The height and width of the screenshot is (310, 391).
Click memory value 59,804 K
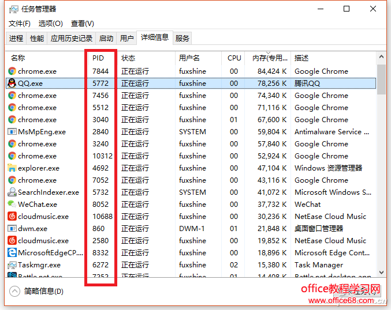pyautogui.click(x=272, y=131)
